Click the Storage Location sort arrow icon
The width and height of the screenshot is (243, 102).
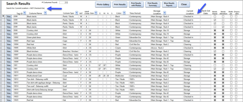[165, 12]
